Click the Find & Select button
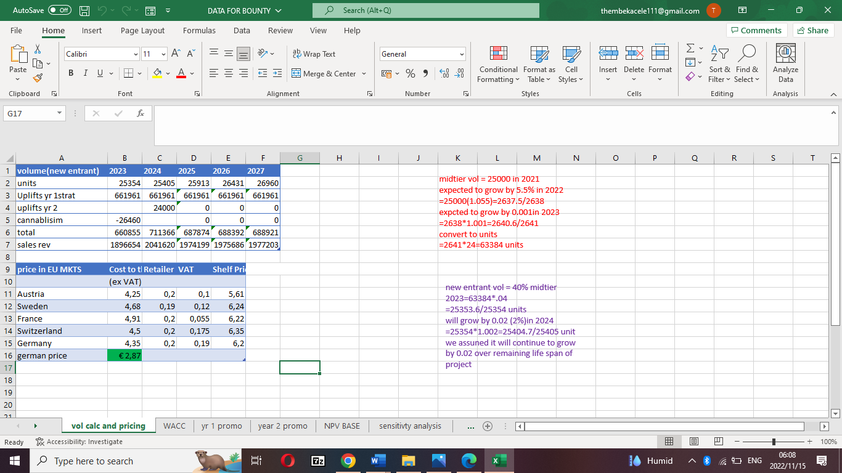The width and height of the screenshot is (842, 473). 747,63
